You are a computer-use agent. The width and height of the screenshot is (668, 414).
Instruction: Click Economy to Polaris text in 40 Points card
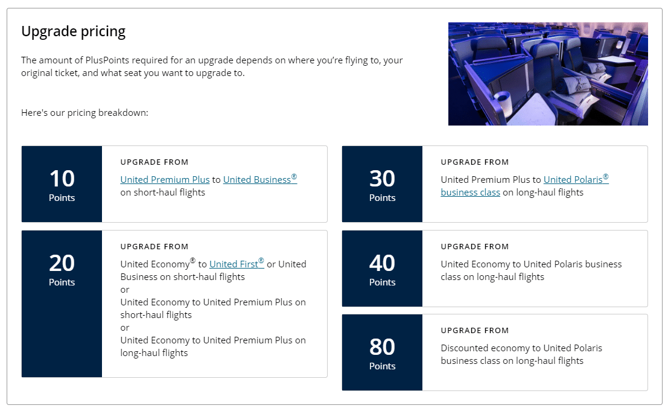[530, 270]
